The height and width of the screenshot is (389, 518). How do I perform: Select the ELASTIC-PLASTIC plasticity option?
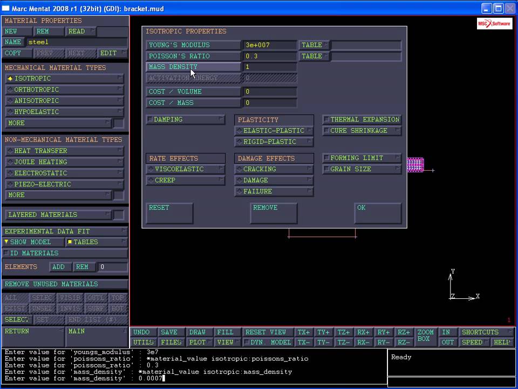point(274,131)
